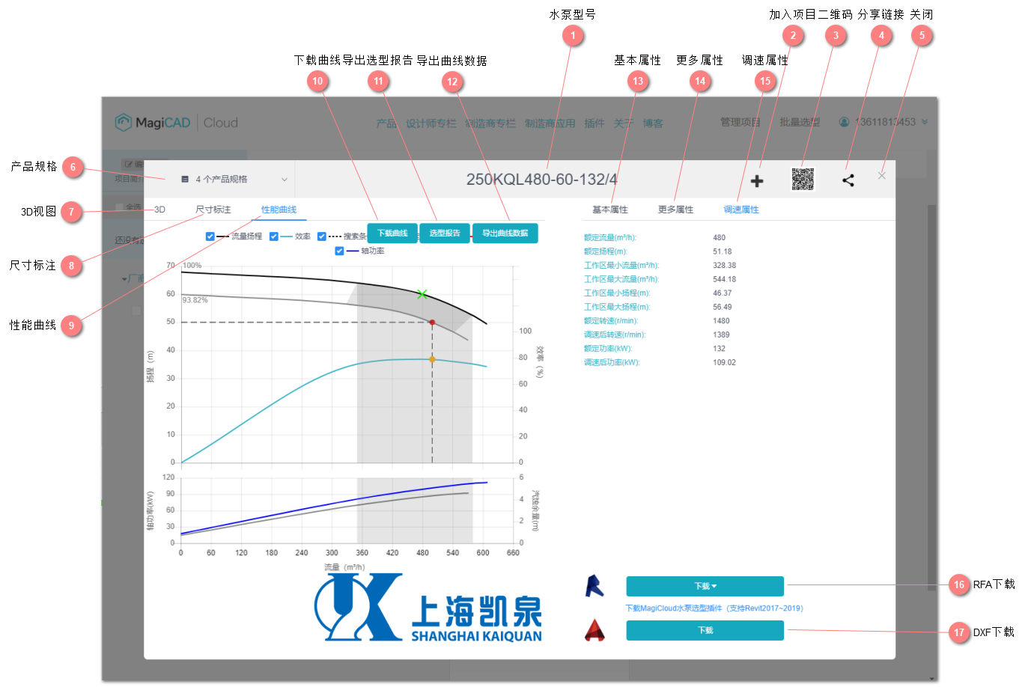Image resolution: width=1028 pixels, height=687 pixels.
Task: Open the 制造商专栏 navigation item
Action: tap(490, 123)
